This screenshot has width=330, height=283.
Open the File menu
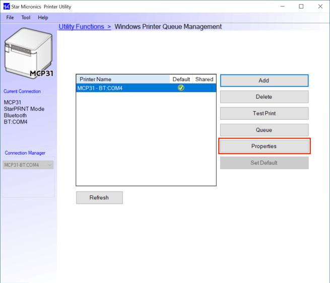[10, 18]
